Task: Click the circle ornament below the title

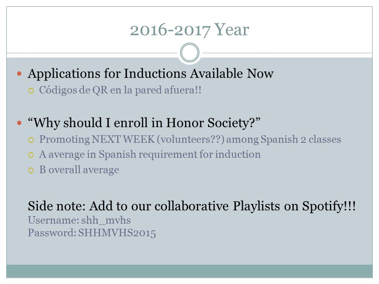Action: click(x=190, y=52)
